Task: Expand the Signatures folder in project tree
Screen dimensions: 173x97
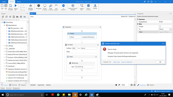Action: 4,66
